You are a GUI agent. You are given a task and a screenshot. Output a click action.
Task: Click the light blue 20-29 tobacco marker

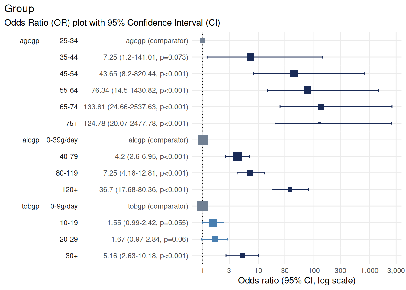coord(215,239)
